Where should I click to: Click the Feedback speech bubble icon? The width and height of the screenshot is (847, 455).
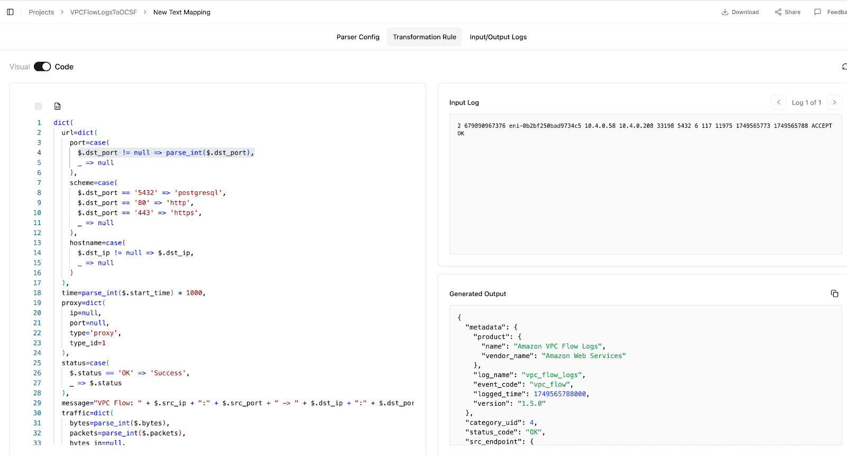point(817,12)
